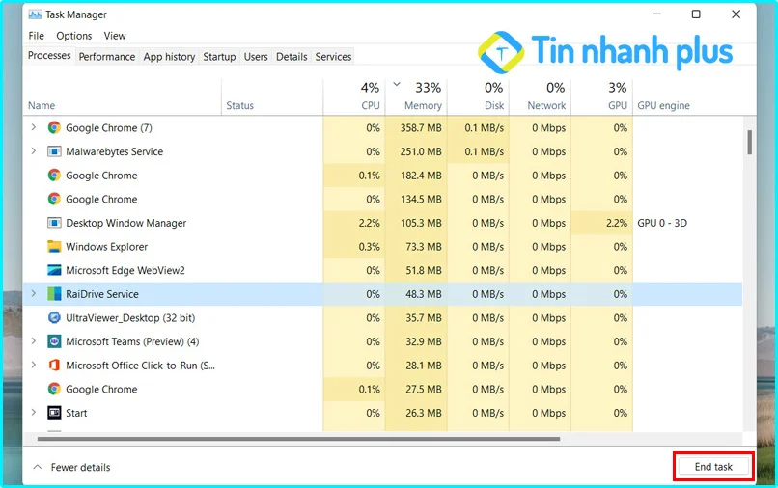This screenshot has width=778, height=488.
Task: Open the Options menu
Action: (x=74, y=36)
